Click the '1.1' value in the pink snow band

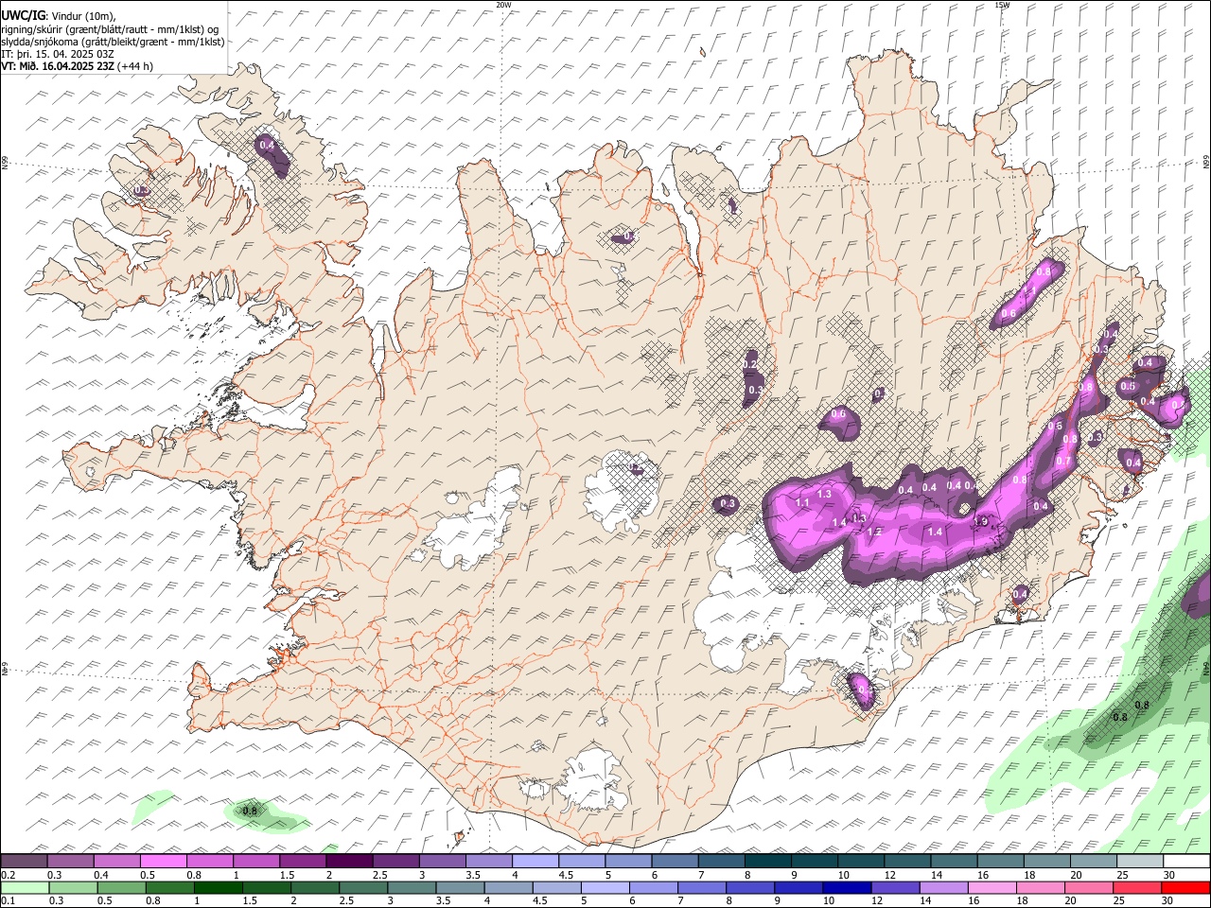pos(802,503)
